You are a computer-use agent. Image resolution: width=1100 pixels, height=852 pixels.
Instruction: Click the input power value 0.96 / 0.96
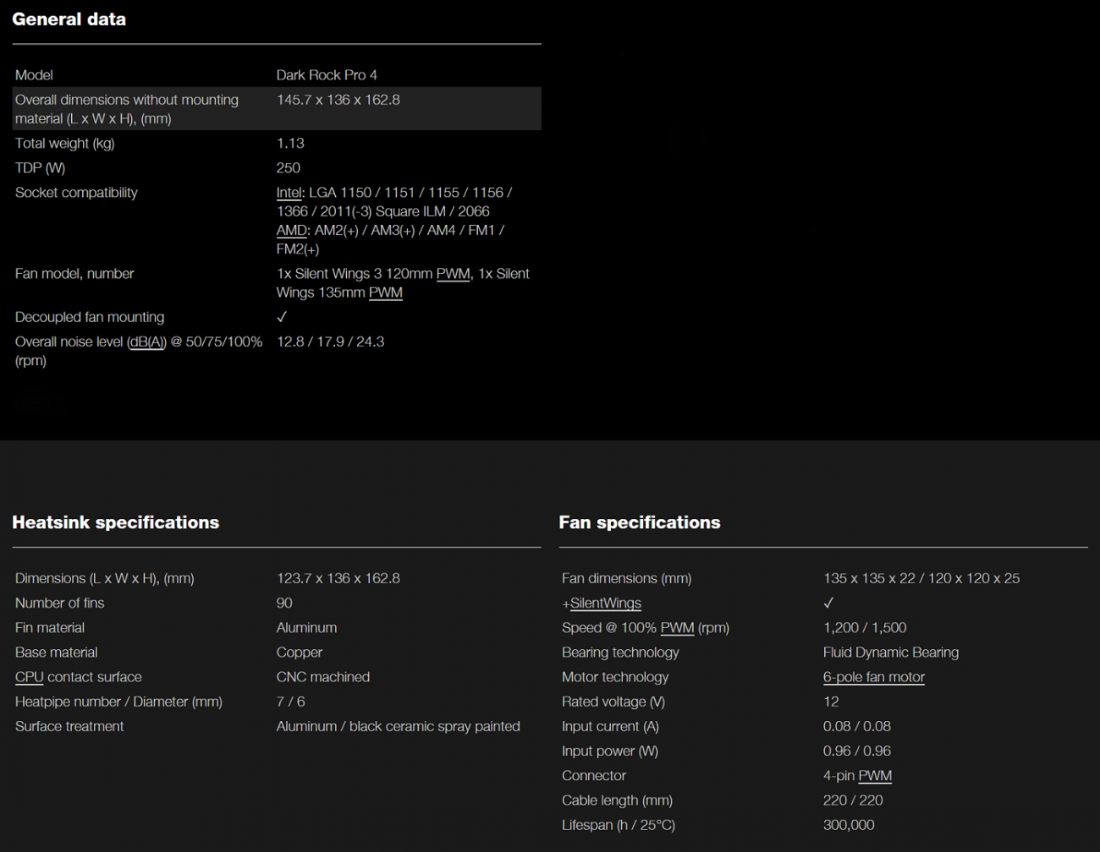pos(857,751)
